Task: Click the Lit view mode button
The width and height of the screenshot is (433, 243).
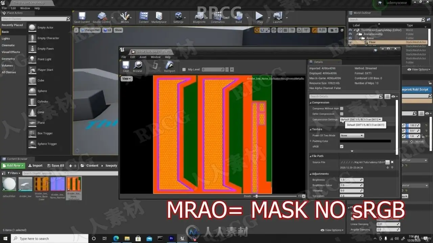Action: tap(107, 30)
